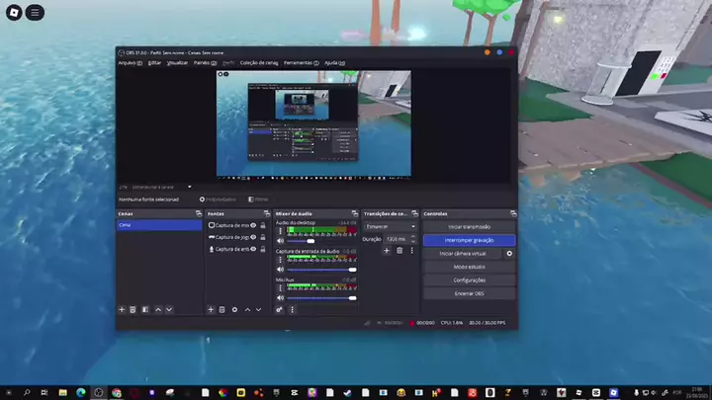The image size is (712, 400).
Task: Remove selected scene with trash icon
Action: 133,309
